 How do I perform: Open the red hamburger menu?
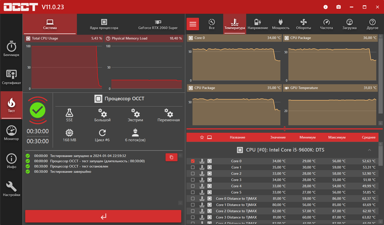pos(193,24)
